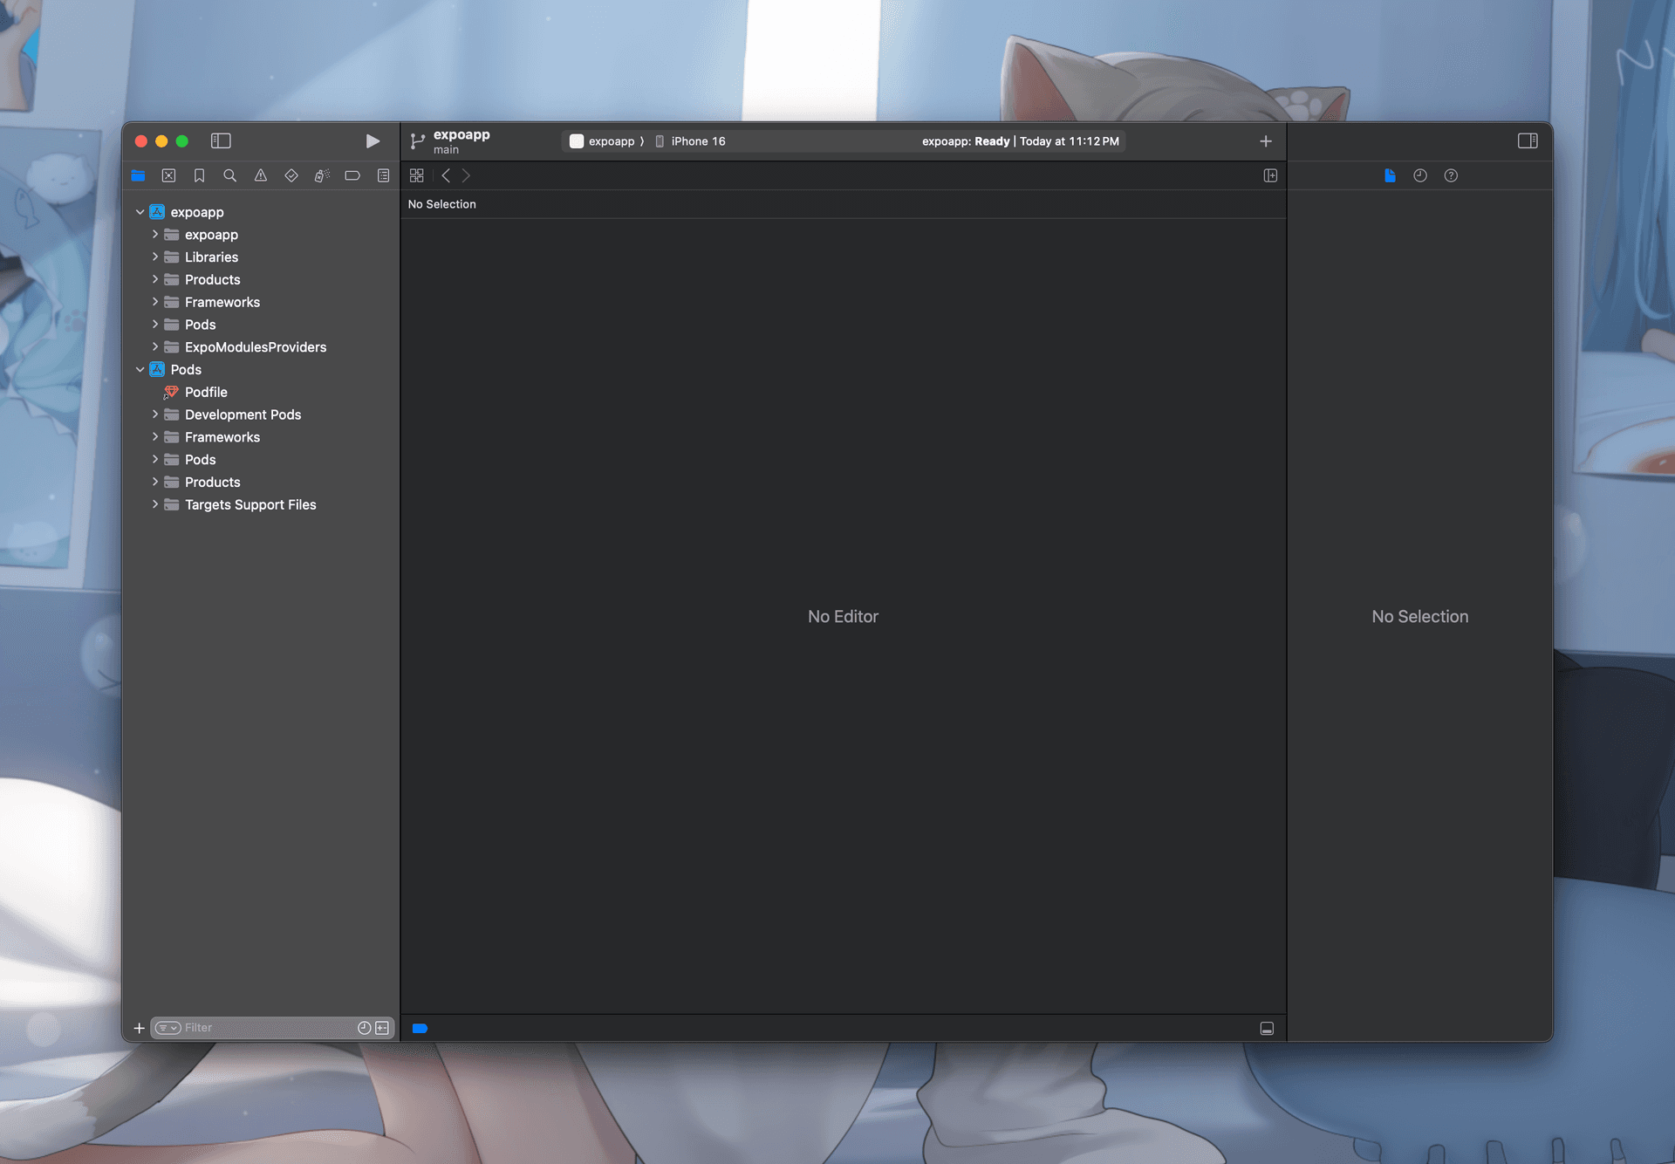Click the plus Library button in toolbar
The image size is (1675, 1164).
click(x=1266, y=141)
